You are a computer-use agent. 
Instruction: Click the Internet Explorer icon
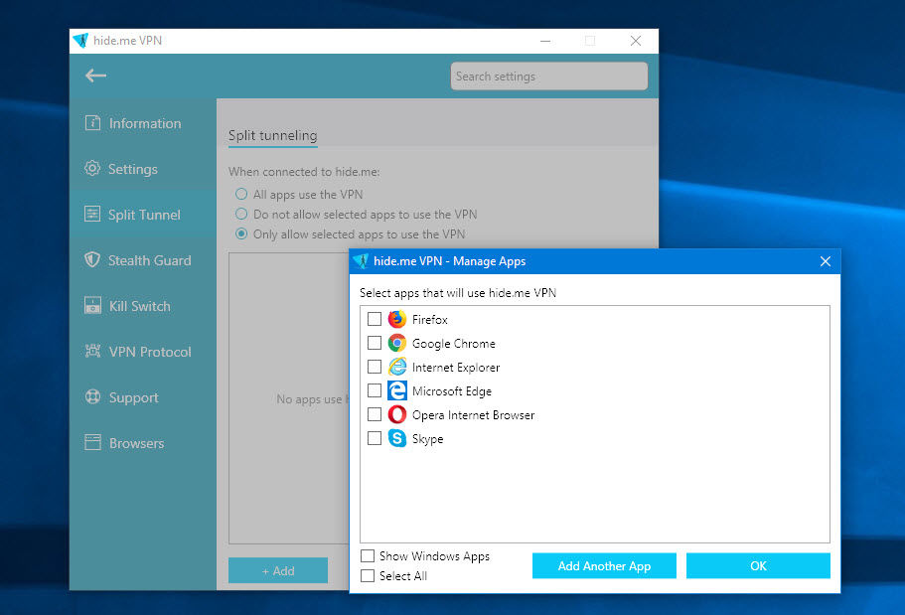pos(397,367)
